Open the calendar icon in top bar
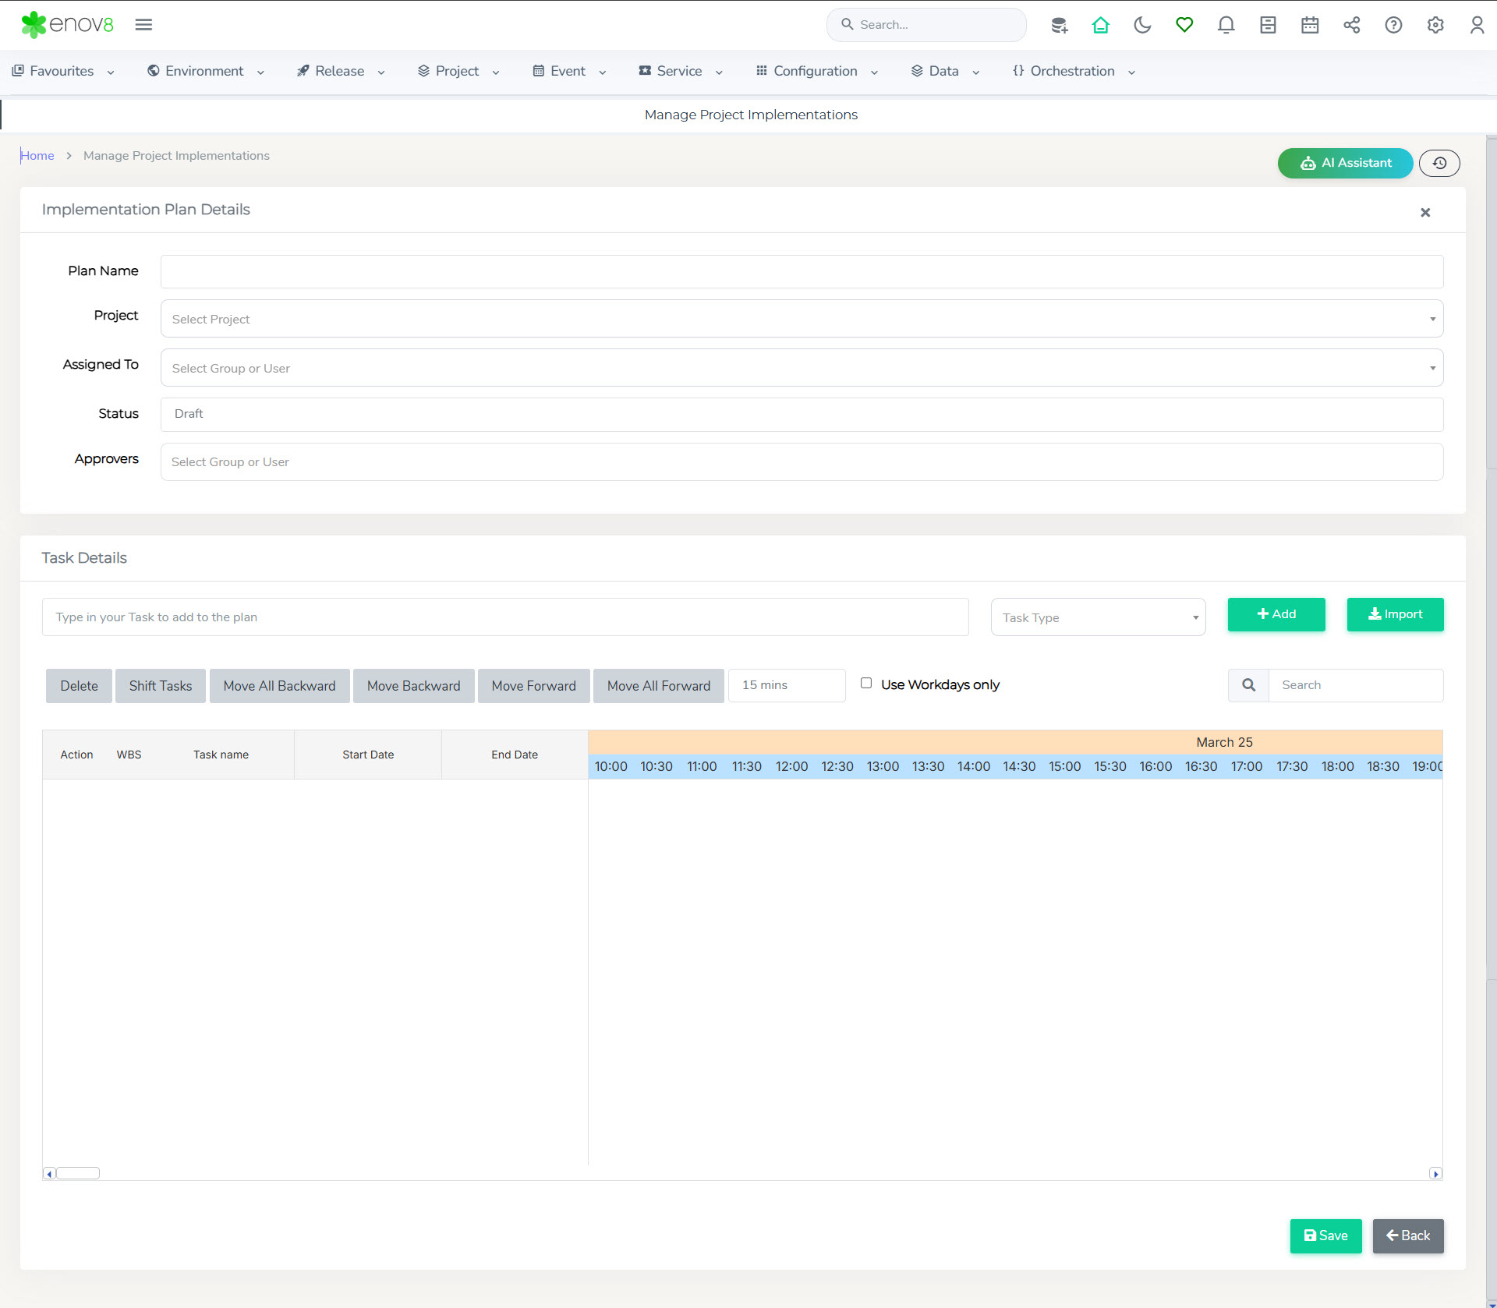Viewport: 1497px width, 1308px height. (1310, 25)
